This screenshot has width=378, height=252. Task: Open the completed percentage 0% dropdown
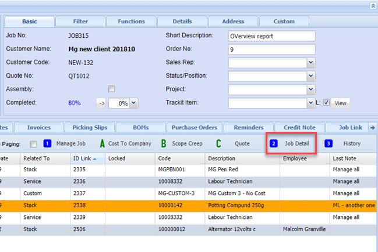[x=133, y=103]
